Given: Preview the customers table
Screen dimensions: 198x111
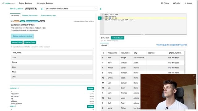Looking at the screenshot, I should click(x=91, y=88).
